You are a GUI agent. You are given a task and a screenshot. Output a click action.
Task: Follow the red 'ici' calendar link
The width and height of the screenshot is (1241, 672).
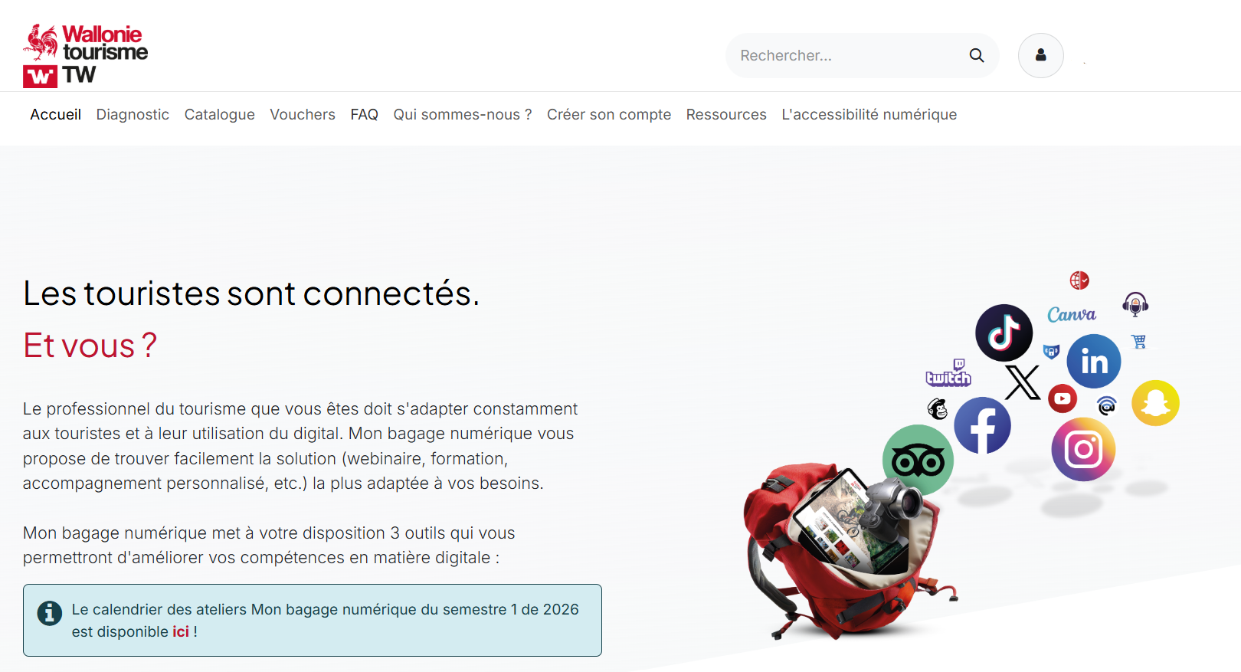[x=181, y=631]
